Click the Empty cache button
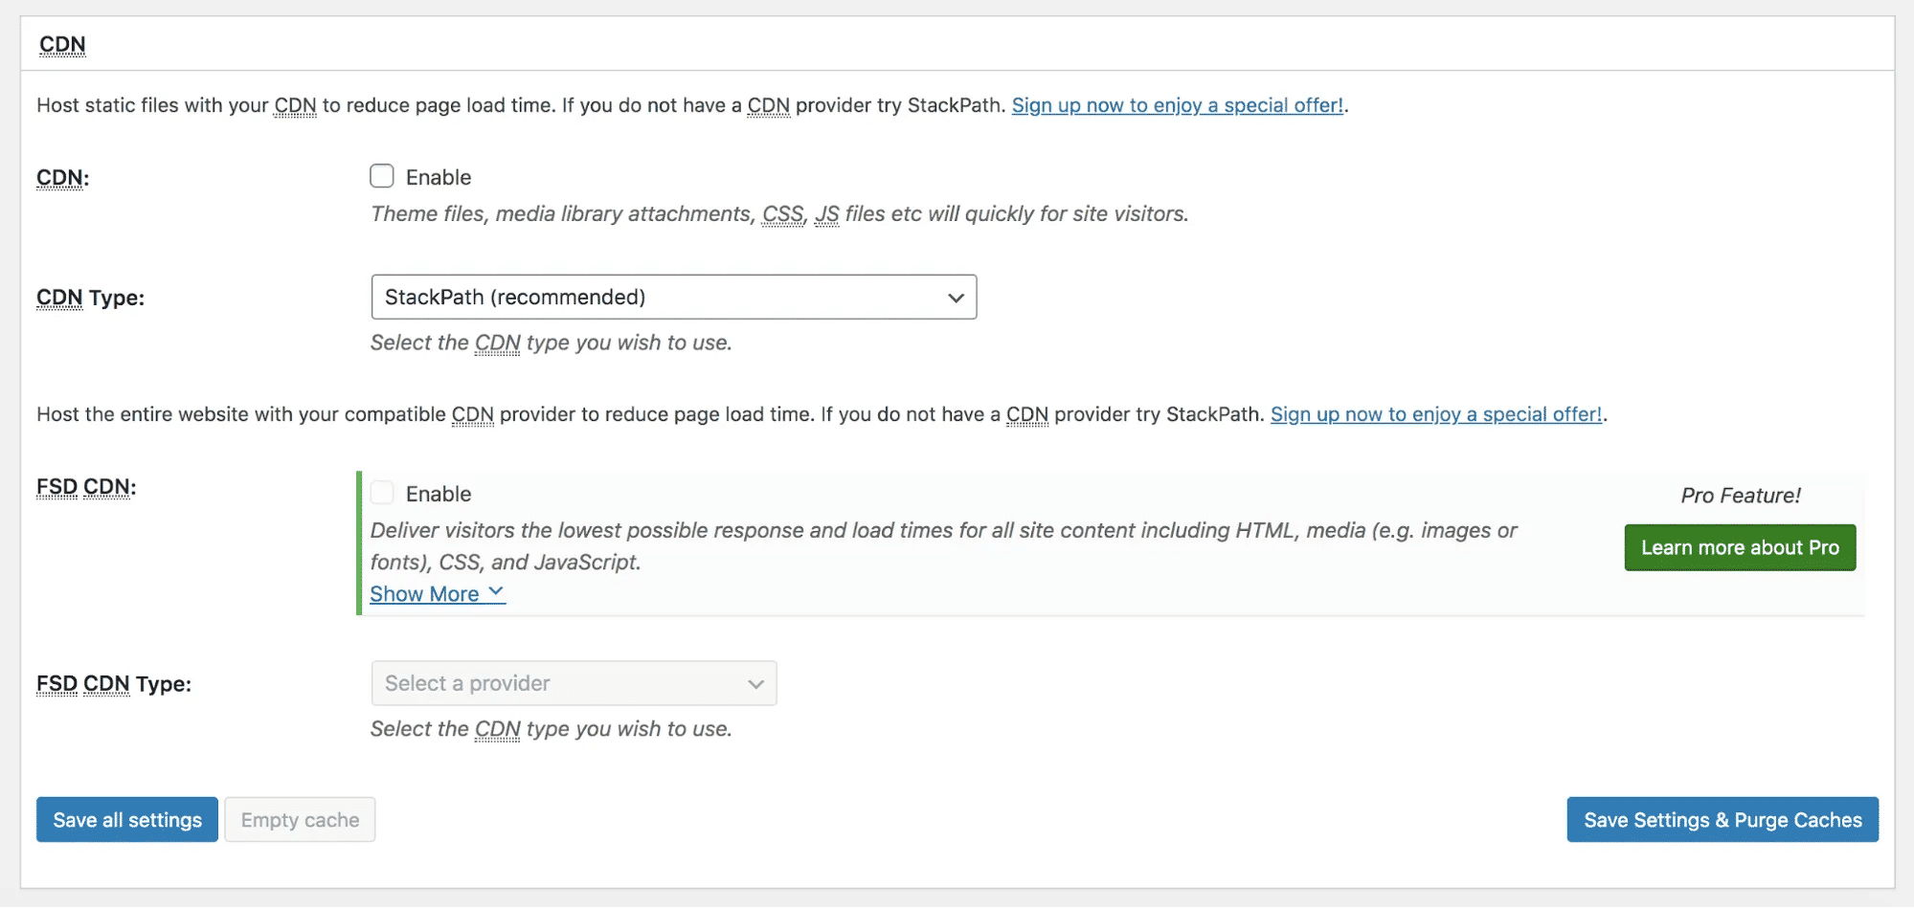 (300, 820)
